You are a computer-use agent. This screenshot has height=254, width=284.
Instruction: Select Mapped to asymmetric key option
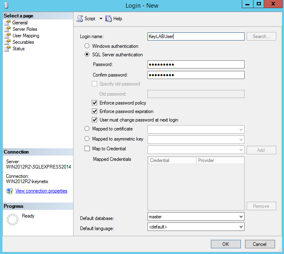(87, 139)
